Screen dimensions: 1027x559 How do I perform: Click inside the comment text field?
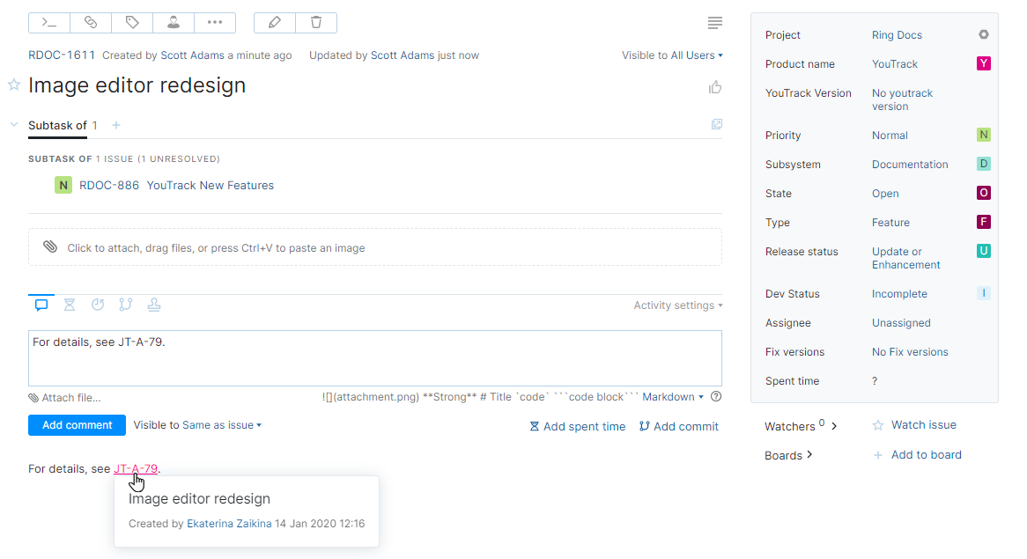point(374,357)
